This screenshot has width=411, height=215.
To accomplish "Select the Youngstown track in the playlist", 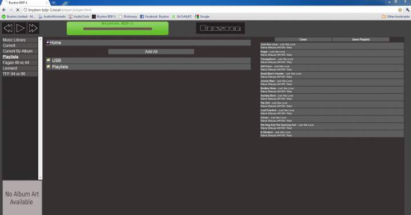I will 332,61.
